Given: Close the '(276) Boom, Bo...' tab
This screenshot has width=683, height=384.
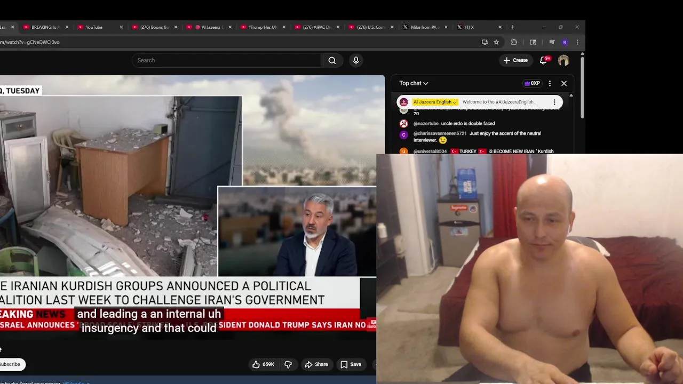Looking at the screenshot, I should pos(176,27).
